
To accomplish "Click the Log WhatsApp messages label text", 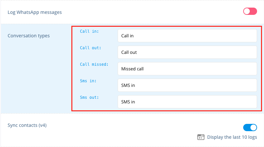I will 35,12.
